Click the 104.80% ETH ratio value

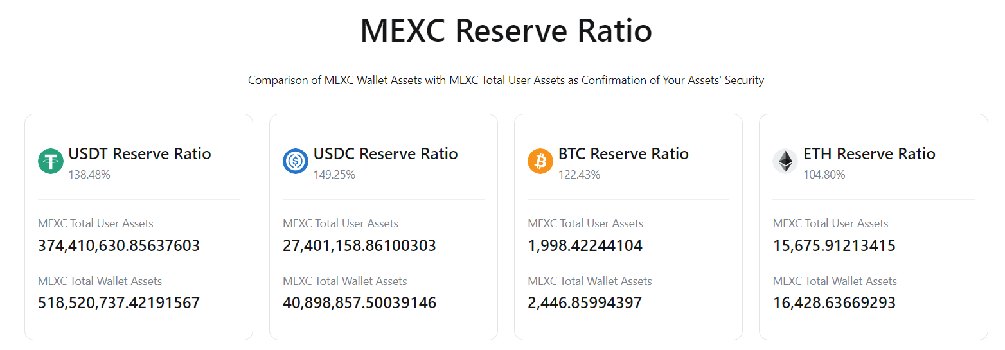tap(824, 175)
